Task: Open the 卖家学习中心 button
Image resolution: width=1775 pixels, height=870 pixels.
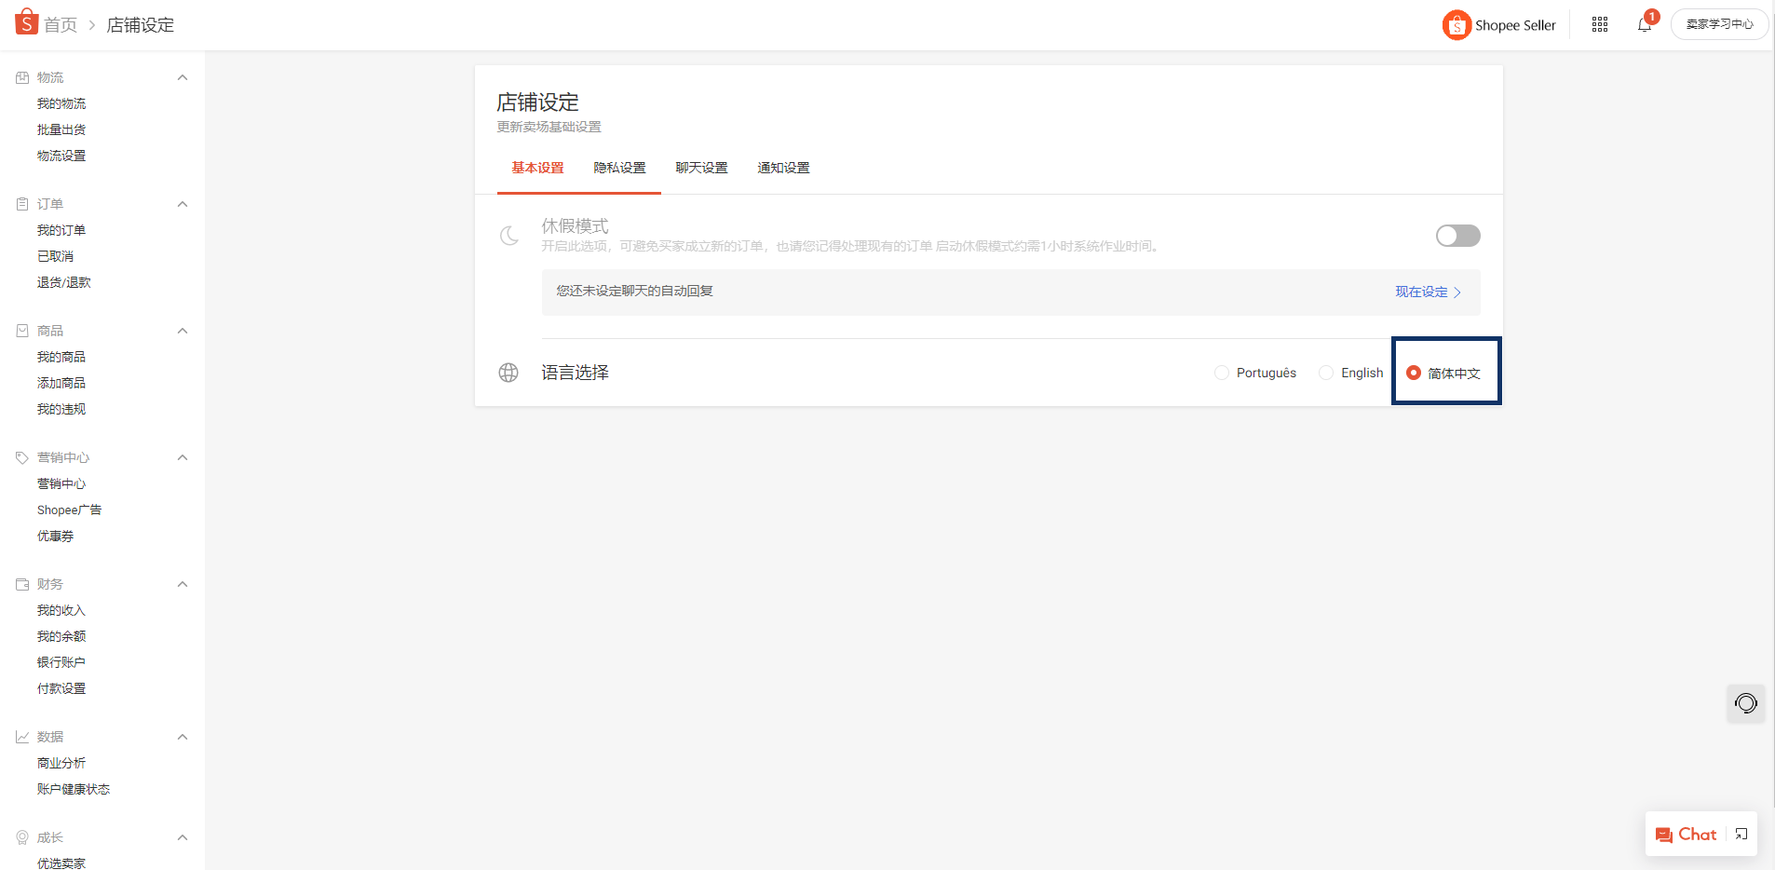Action: click(1719, 24)
